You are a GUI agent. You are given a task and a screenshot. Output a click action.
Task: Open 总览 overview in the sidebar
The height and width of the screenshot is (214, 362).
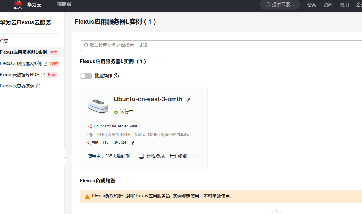[x=4, y=41]
